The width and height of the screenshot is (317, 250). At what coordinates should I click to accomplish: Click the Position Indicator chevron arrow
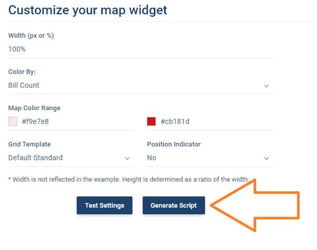pyautogui.click(x=266, y=158)
